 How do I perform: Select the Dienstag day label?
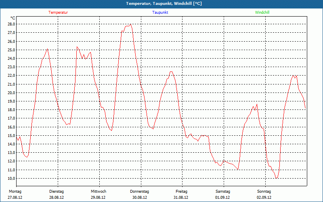point(57,191)
